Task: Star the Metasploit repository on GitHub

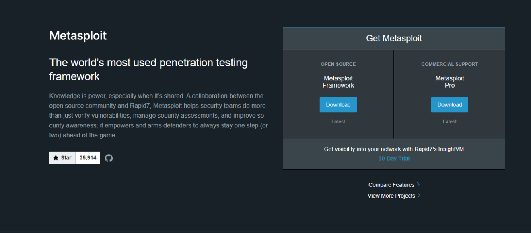Action: tap(62, 157)
